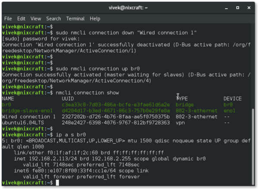Screen dimensions: 258x189
Task: Click the UUID starting with 248e2427
Action: coord(116,123)
